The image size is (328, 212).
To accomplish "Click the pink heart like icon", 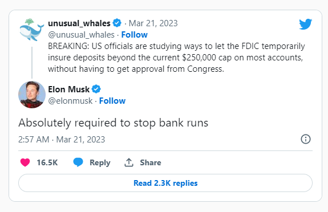I will coord(25,162).
